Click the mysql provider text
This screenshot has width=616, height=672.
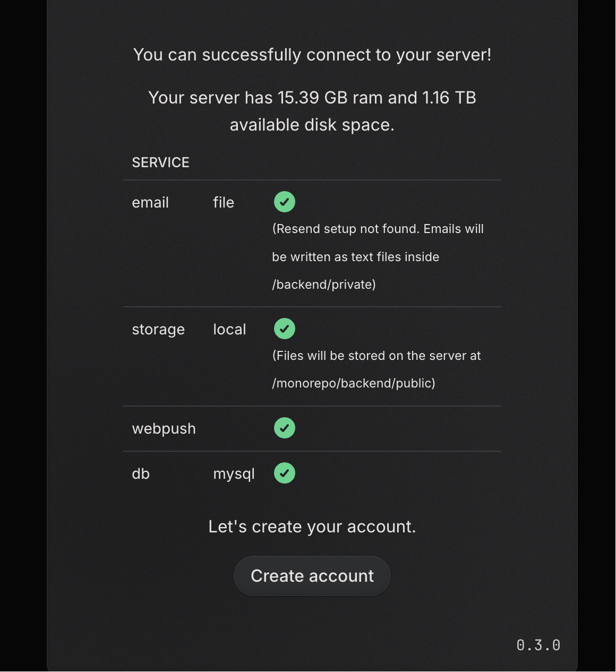click(234, 474)
